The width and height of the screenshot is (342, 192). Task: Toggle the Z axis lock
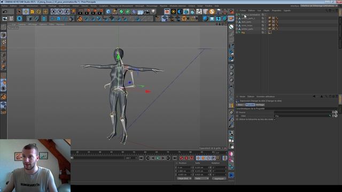coord(66,12)
